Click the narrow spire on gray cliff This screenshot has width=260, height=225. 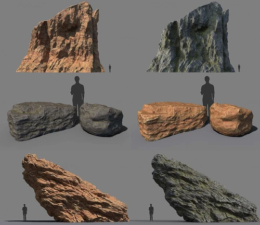tap(225, 22)
